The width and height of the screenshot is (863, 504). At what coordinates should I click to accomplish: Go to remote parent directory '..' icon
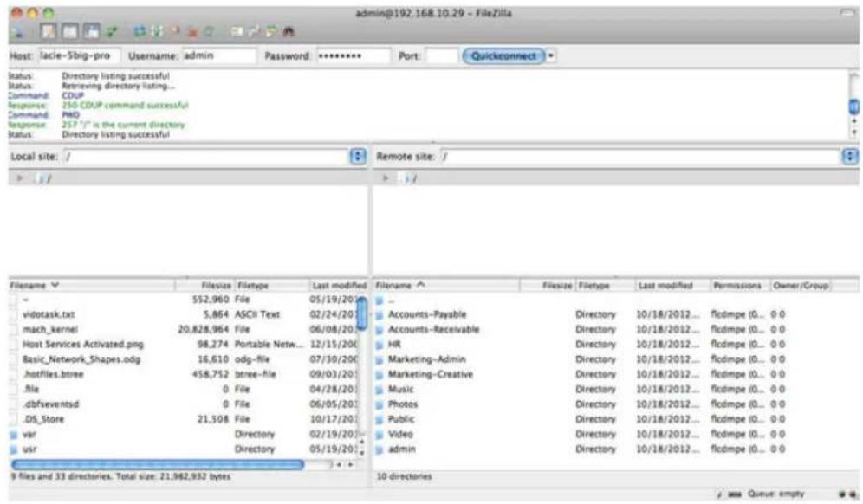380,300
